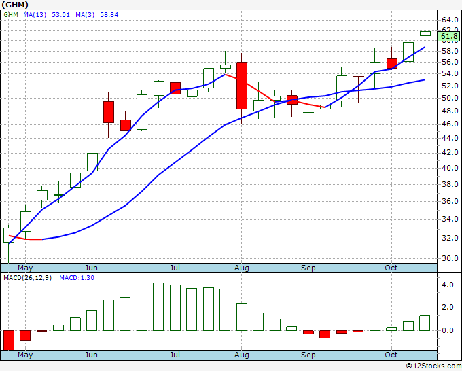Click the large red August candlestick
Viewport: 462px width, 371px height.
[242, 86]
